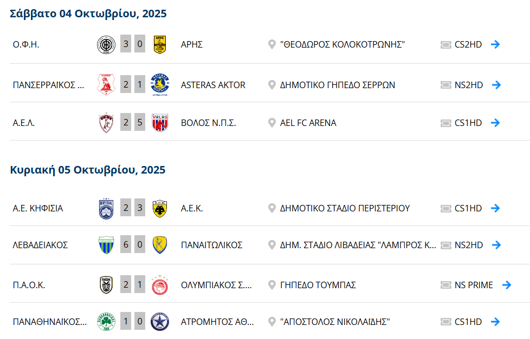
Task: Open the ΠΑΝΑΙΤΩΛΙΚΟΣ team link
Action: tap(211, 245)
